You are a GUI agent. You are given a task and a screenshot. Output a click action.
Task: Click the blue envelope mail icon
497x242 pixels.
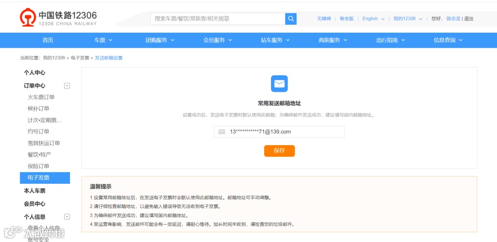pos(279,84)
